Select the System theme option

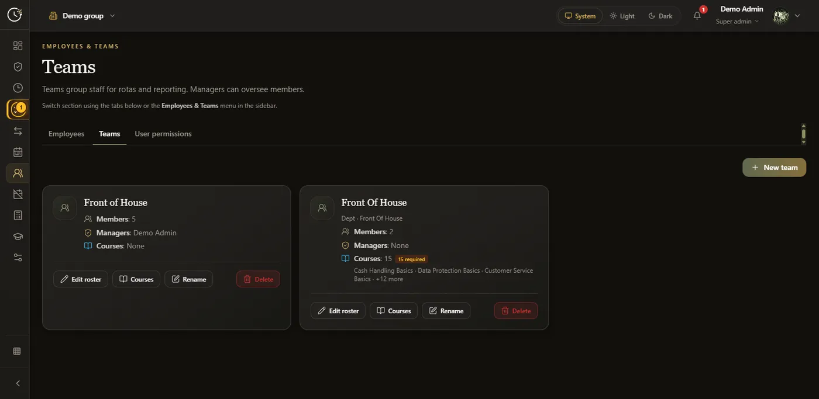coord(580,16)
